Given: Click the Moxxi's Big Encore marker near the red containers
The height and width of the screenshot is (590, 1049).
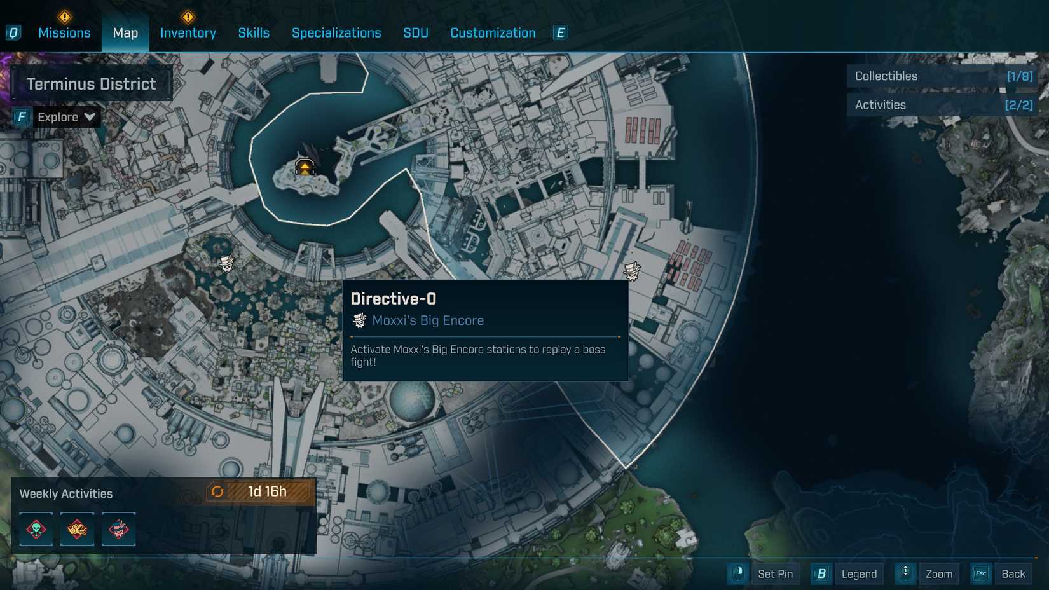Looking at the screenshot, I should [631, 271].
